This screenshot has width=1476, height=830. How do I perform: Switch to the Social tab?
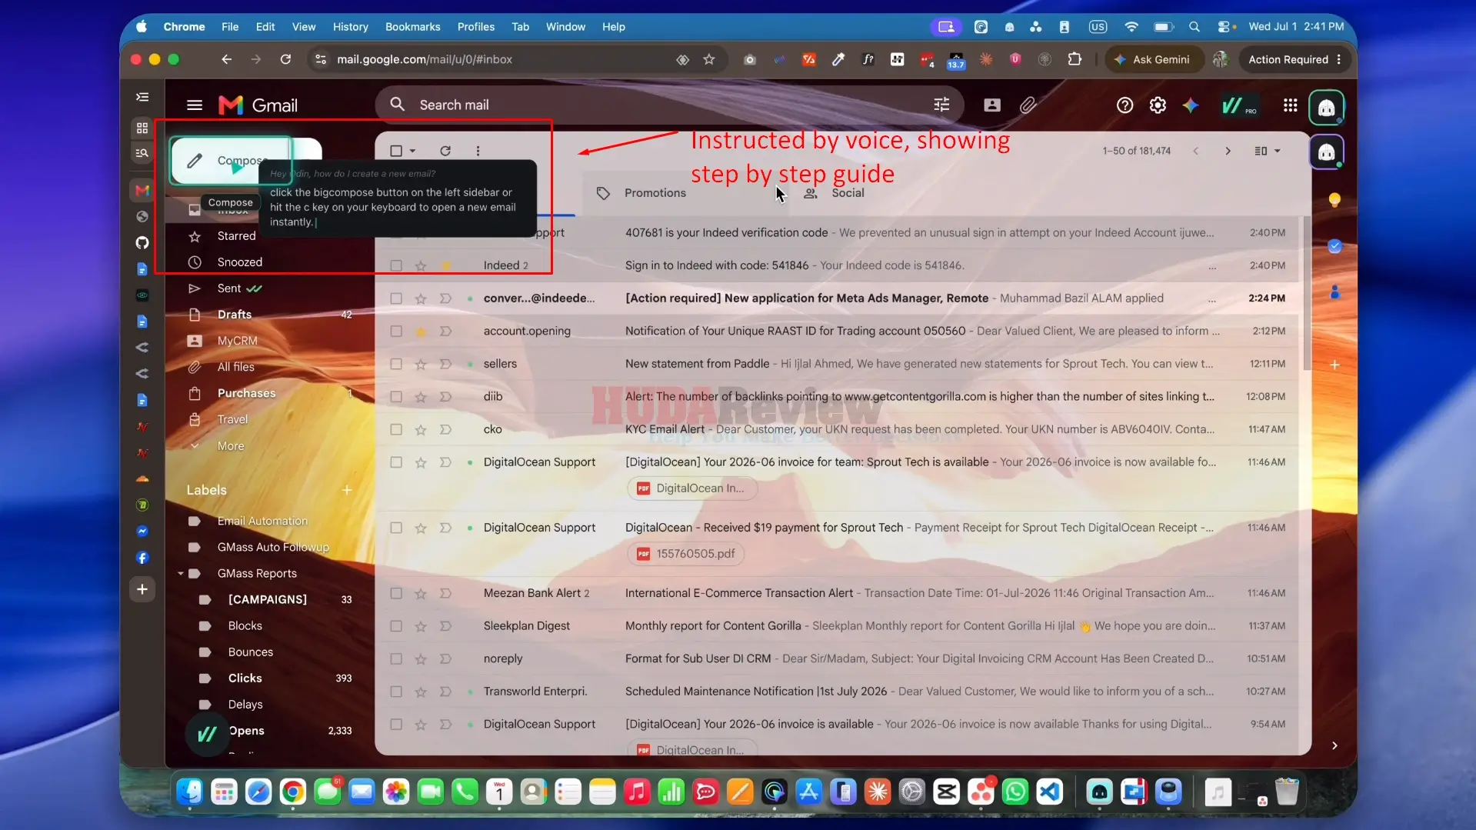[848, 193]
